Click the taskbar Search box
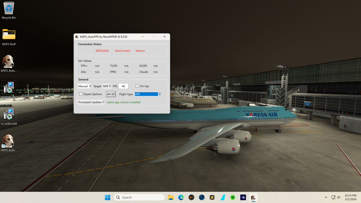 pyautogui.click(x=139, y=197)
